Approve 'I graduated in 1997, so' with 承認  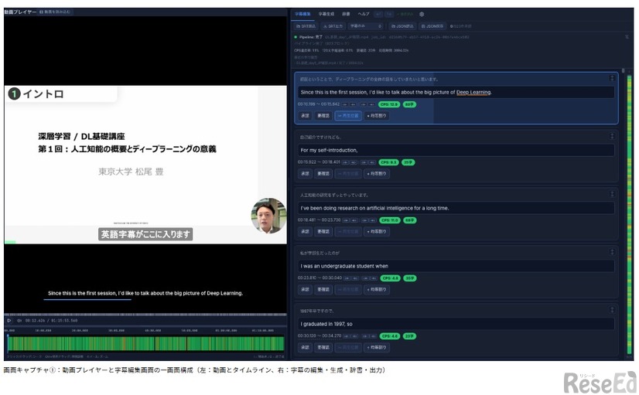tap(305, 347)
